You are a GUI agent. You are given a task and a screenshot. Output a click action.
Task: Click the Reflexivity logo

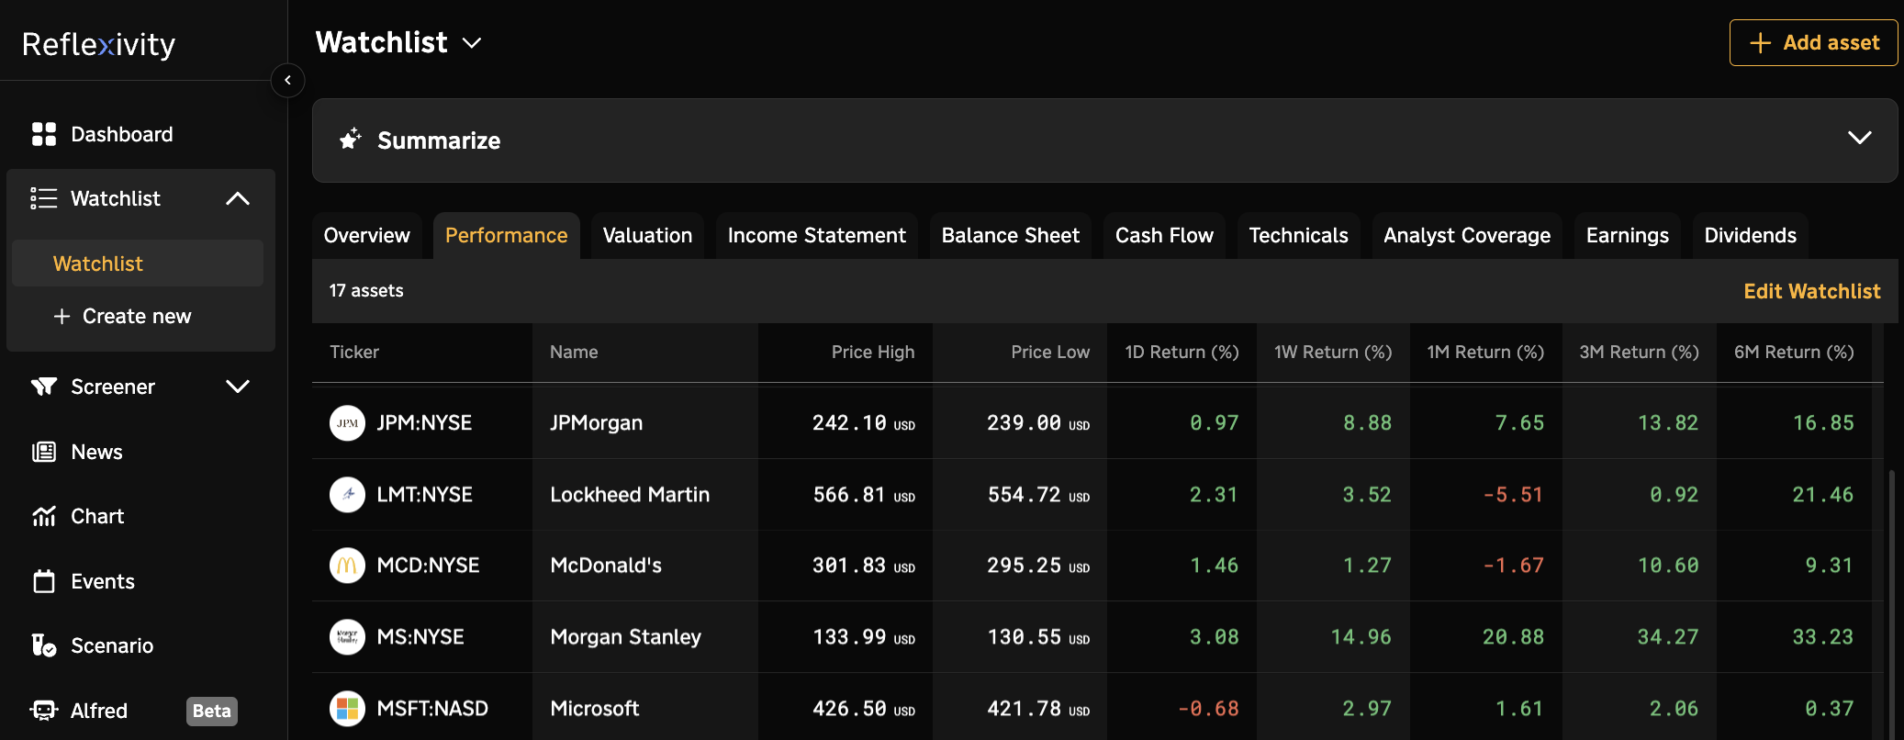coord(98,43)
